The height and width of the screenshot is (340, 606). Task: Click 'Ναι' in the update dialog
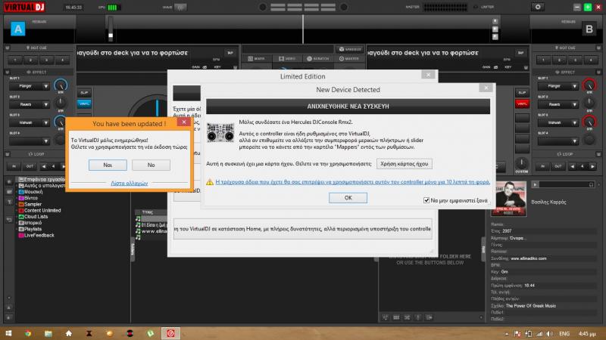point(108,165)
